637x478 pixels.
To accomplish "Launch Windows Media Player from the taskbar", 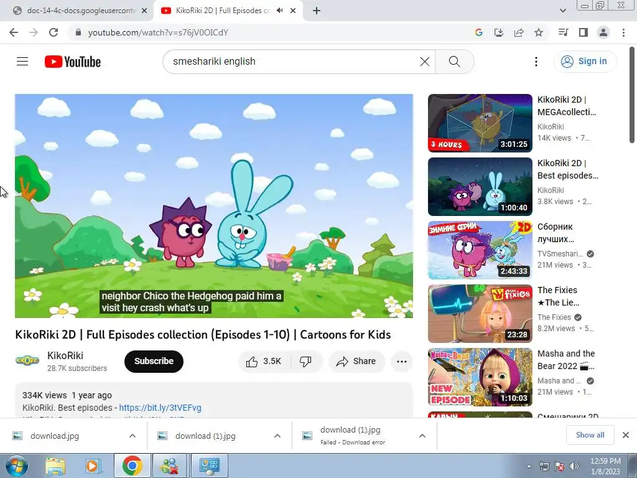I will pyautogui.click(x=93, y=466).
